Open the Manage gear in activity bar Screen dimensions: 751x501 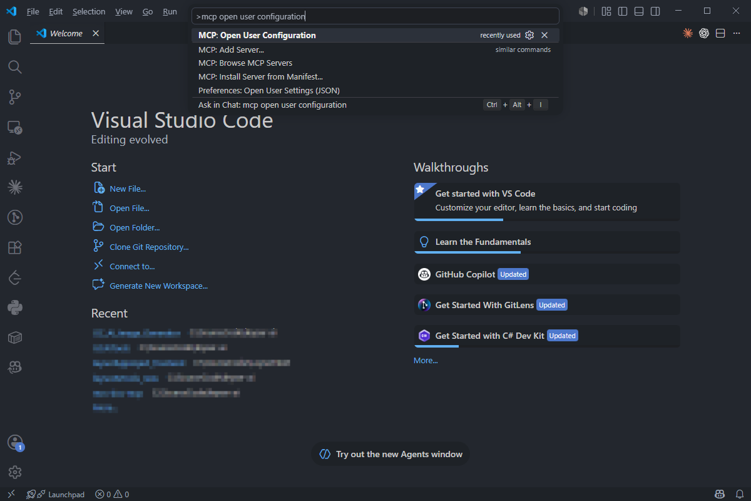14,472
